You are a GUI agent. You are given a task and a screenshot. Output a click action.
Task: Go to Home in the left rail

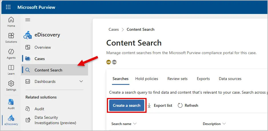(x=11, y=22)
